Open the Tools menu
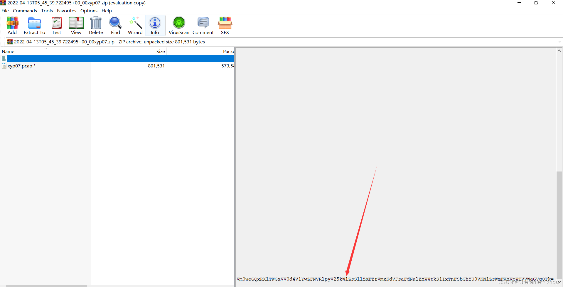The width and height of the screenshot is (563, 287). [x=47, y=11]
